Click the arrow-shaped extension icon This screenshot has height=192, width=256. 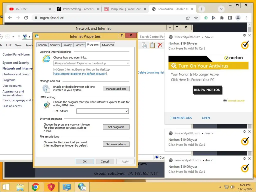tap(214, 18)
